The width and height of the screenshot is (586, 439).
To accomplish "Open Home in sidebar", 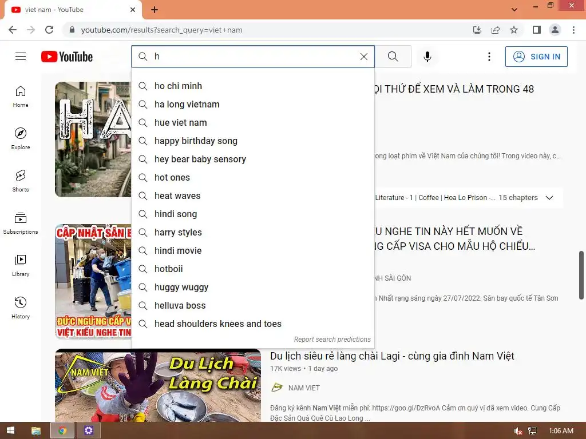I will point(21,97).
